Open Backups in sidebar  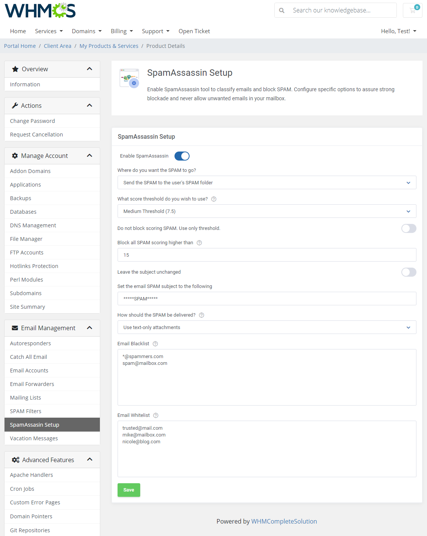[52, 198]
